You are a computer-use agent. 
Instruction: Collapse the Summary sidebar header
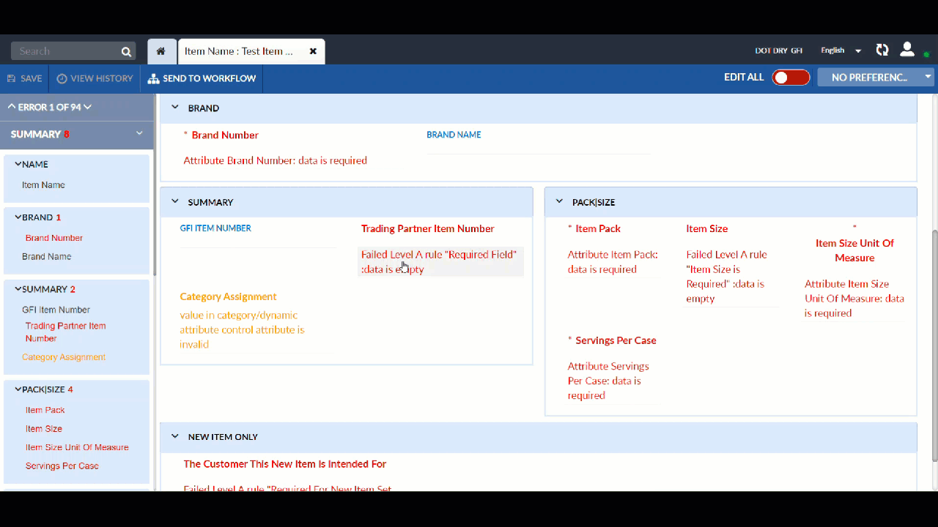pos(139,133)
